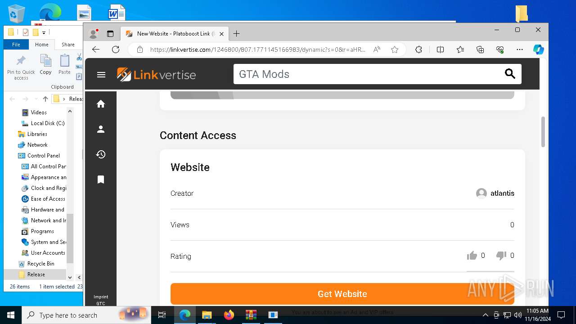Open Firefox from the taskbar
Screen dimensions: 576x324
[x=229, y=315]
